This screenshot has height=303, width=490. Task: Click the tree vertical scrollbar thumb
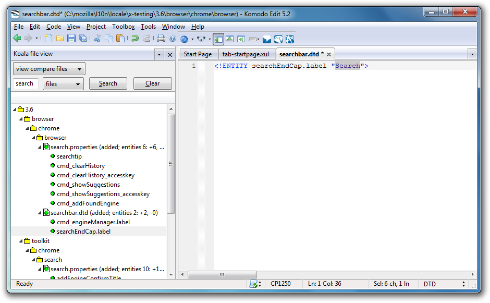point(170,164)
